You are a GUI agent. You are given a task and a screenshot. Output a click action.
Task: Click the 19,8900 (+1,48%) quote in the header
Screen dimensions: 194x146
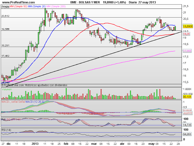click(x=114, y=2)
